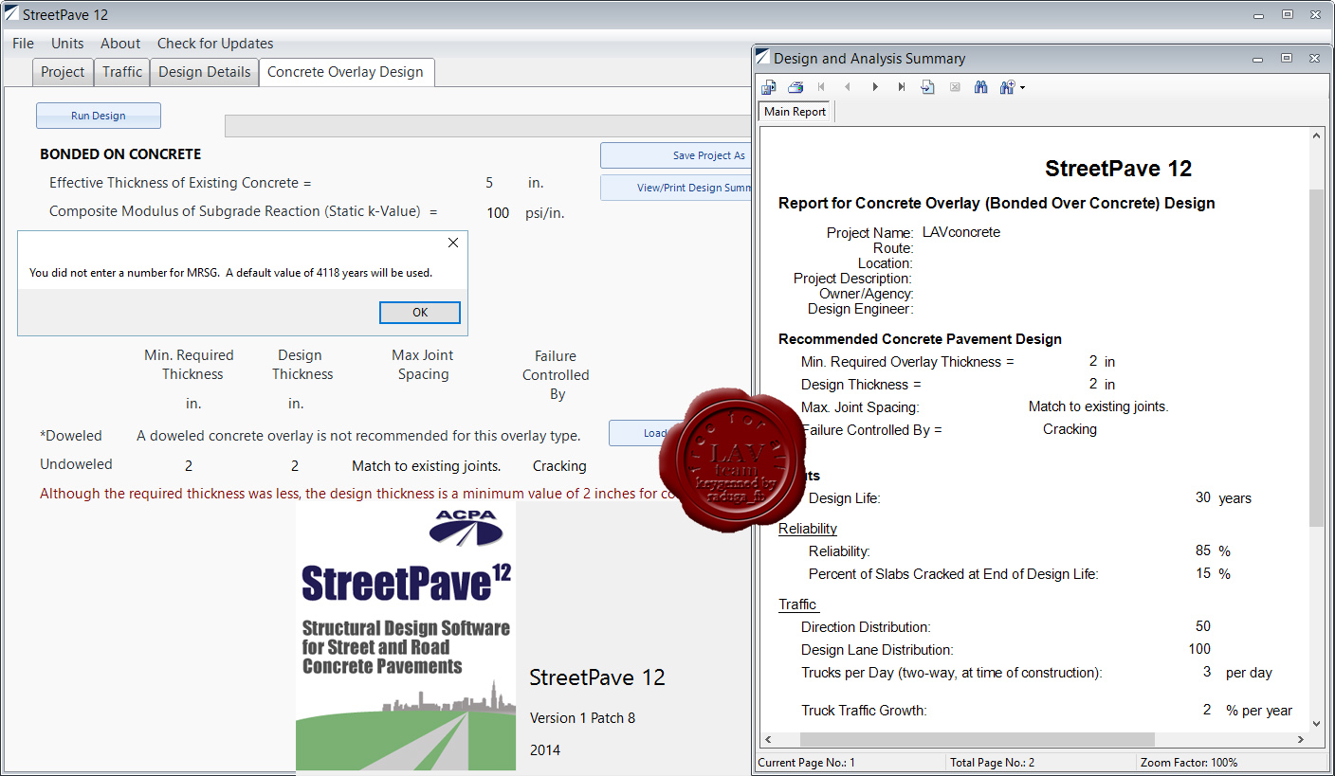Click the 'Traffic' underlined heading in report
This screenshot has height=776, width=1335.
(x=798, y=605)
